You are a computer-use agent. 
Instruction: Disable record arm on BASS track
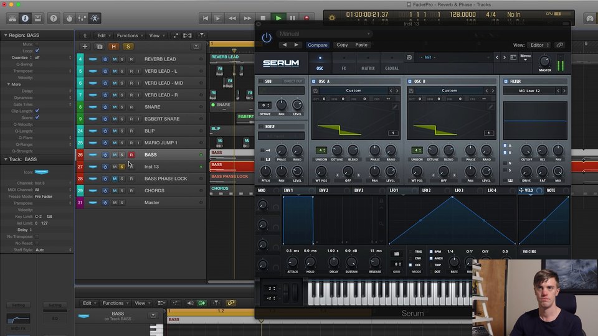tap(131, 155)
